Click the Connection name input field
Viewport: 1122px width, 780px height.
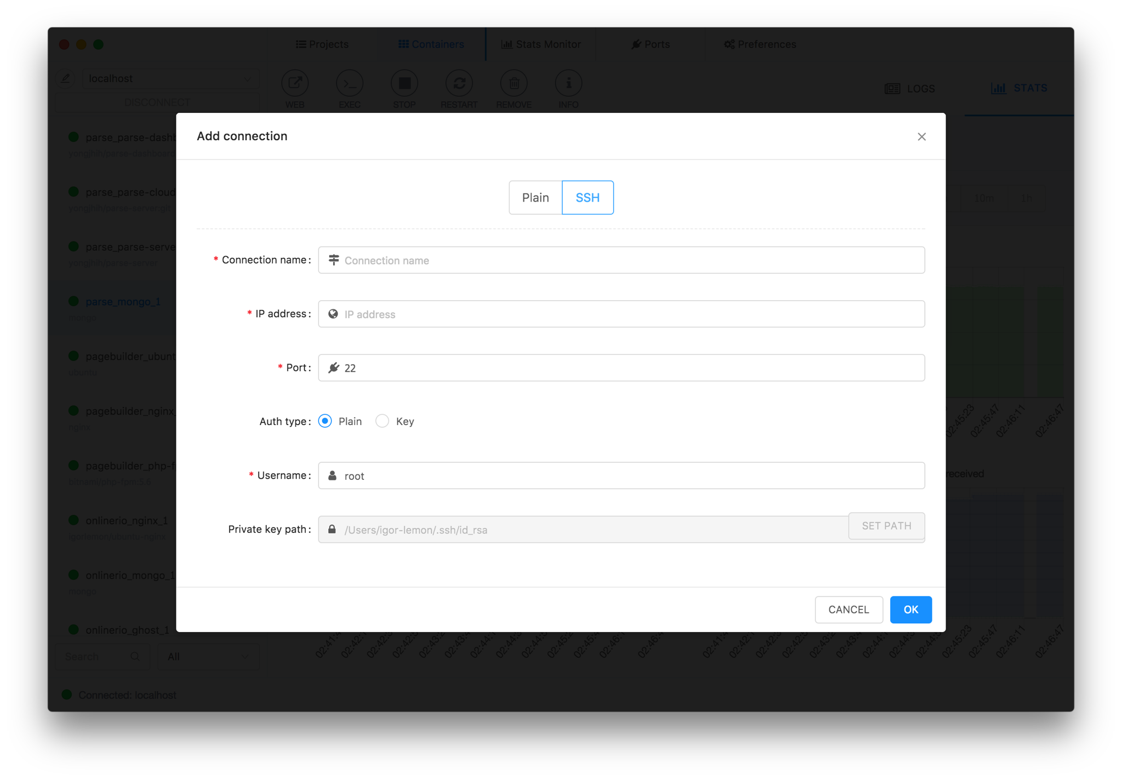(621, 260)
